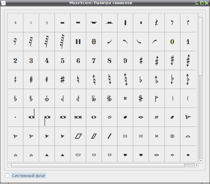The image size is (210, 184).
Task: Click the vertical scrollbar up arrow
Action: point(201,15)
